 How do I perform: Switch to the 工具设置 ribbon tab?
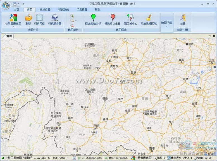(82, 10)
